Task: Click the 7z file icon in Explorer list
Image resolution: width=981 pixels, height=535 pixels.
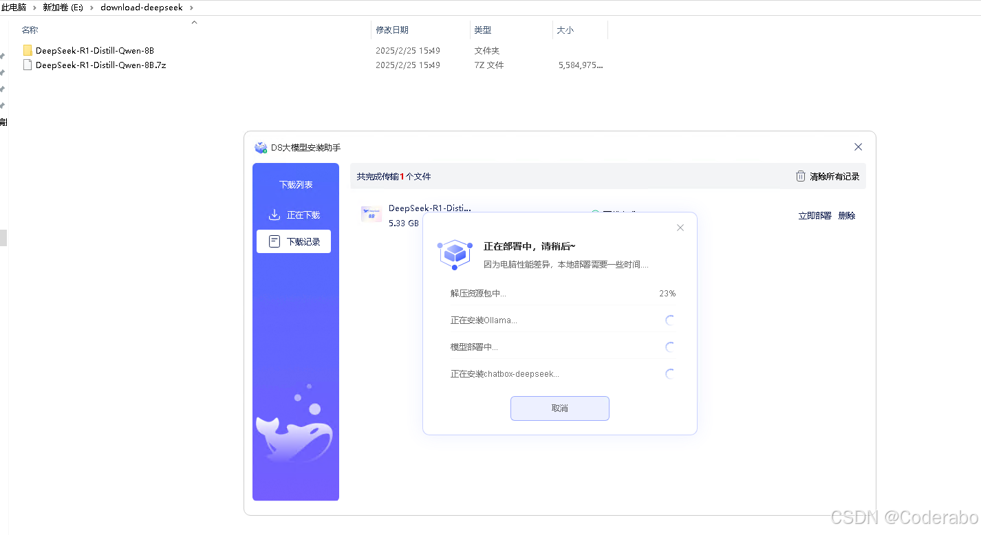Action: coord(28,65)
